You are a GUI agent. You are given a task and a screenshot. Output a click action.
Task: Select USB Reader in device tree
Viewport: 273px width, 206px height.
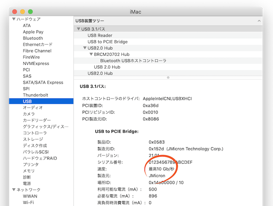click(168, 35)
